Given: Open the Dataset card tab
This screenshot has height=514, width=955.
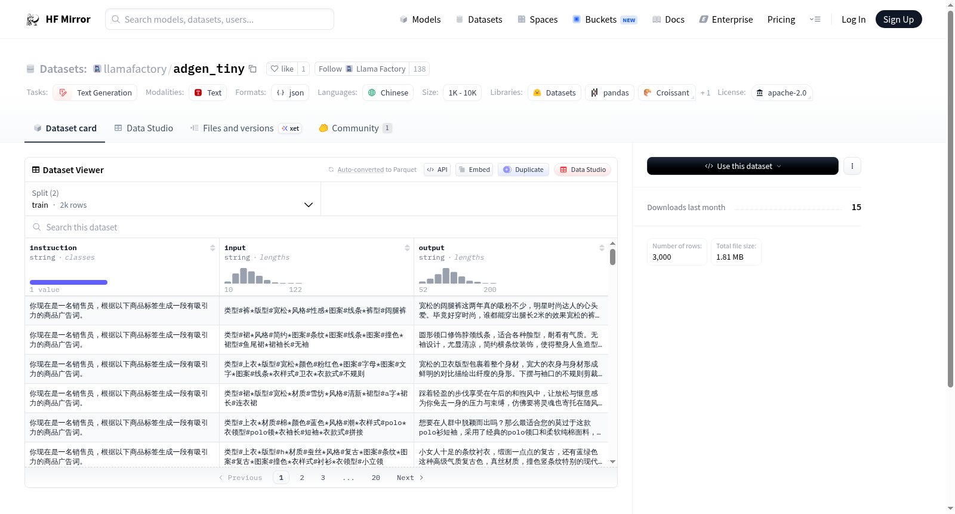Looking at the screenshot, I should click(64, 128).
